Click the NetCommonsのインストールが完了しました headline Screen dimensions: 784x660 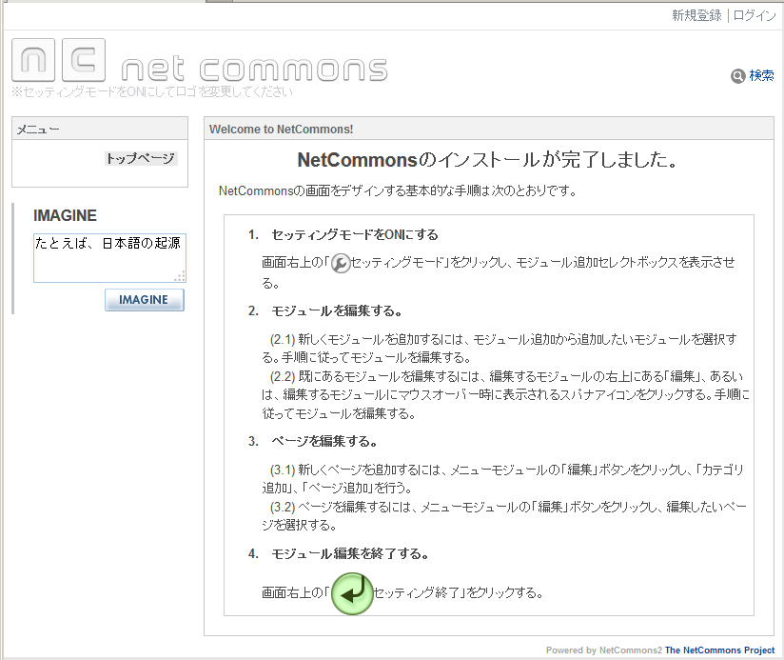tap(488, 160)
